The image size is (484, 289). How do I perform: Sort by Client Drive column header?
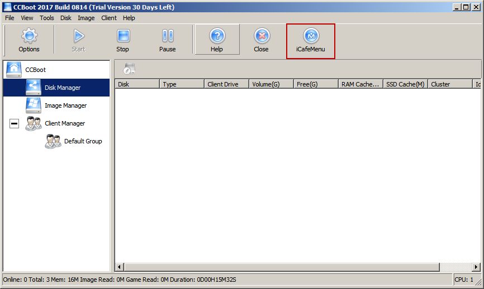click(x=226, y=84)
